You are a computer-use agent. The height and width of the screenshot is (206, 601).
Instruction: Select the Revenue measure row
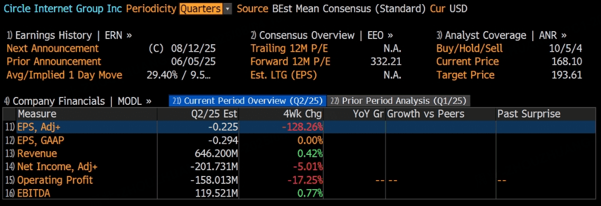point(300,153)
